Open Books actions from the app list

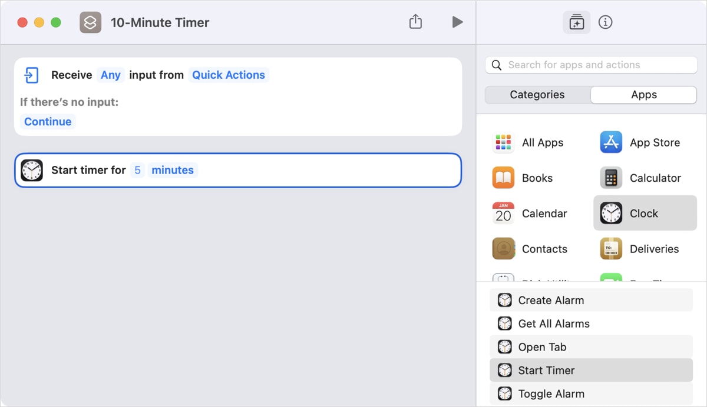click(537, 178)
